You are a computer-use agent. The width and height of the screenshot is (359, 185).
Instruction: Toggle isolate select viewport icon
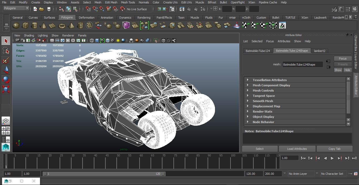tap(156, 40)
